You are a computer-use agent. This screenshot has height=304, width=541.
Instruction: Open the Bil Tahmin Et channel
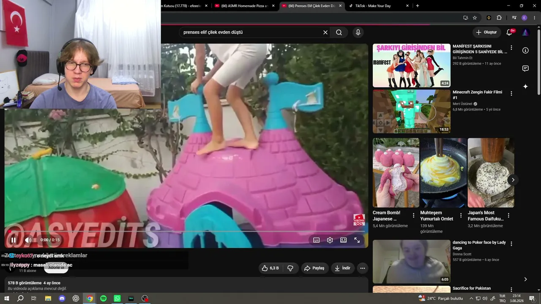(x=463, y=58)
